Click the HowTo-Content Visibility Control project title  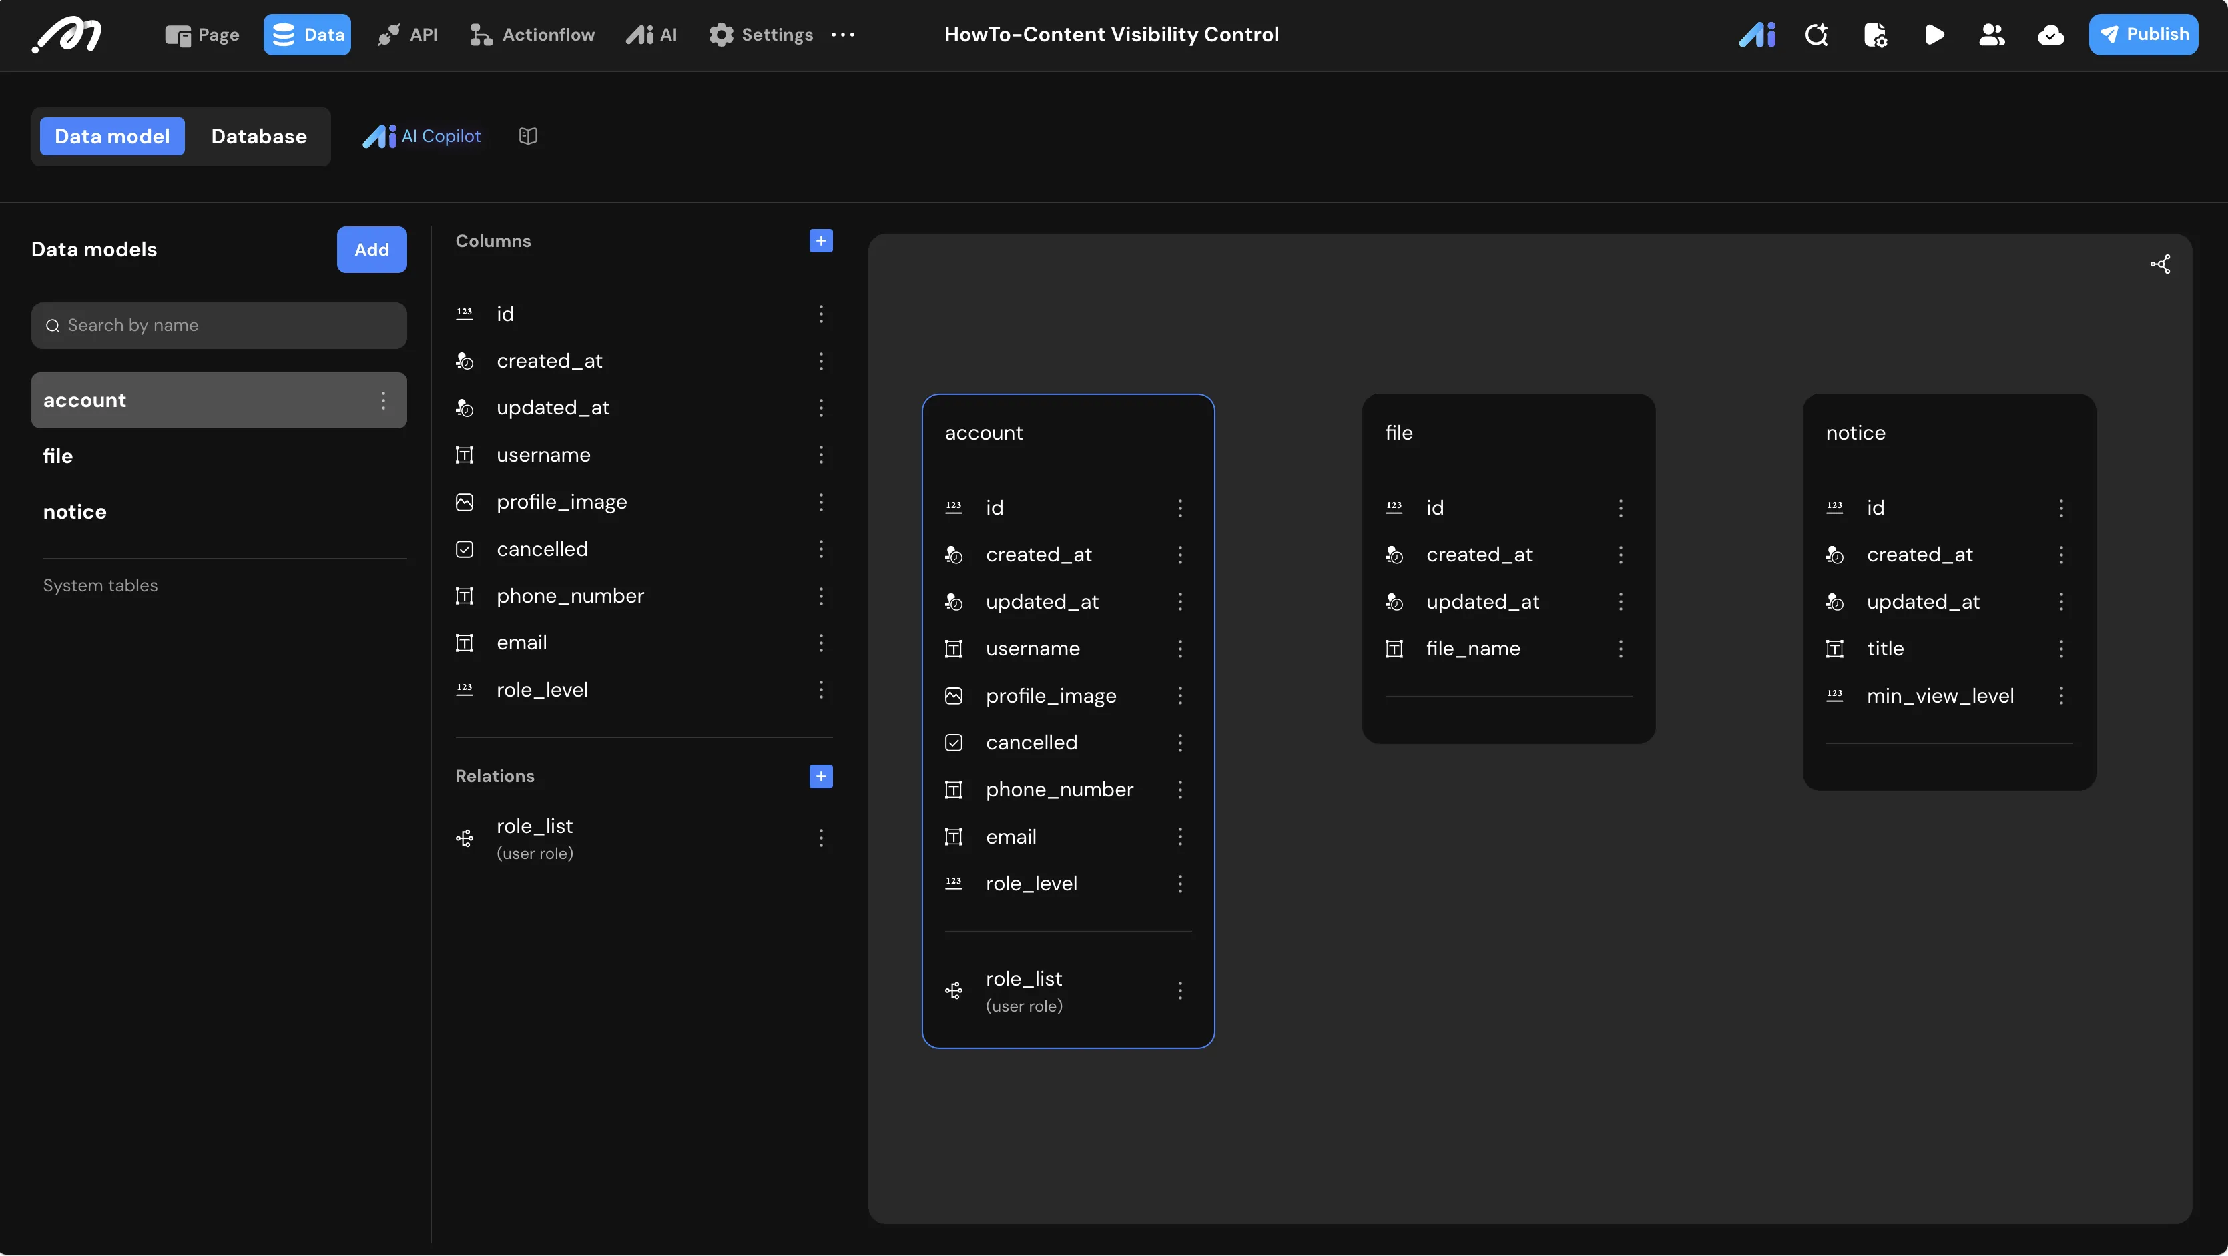(1111, 35)
